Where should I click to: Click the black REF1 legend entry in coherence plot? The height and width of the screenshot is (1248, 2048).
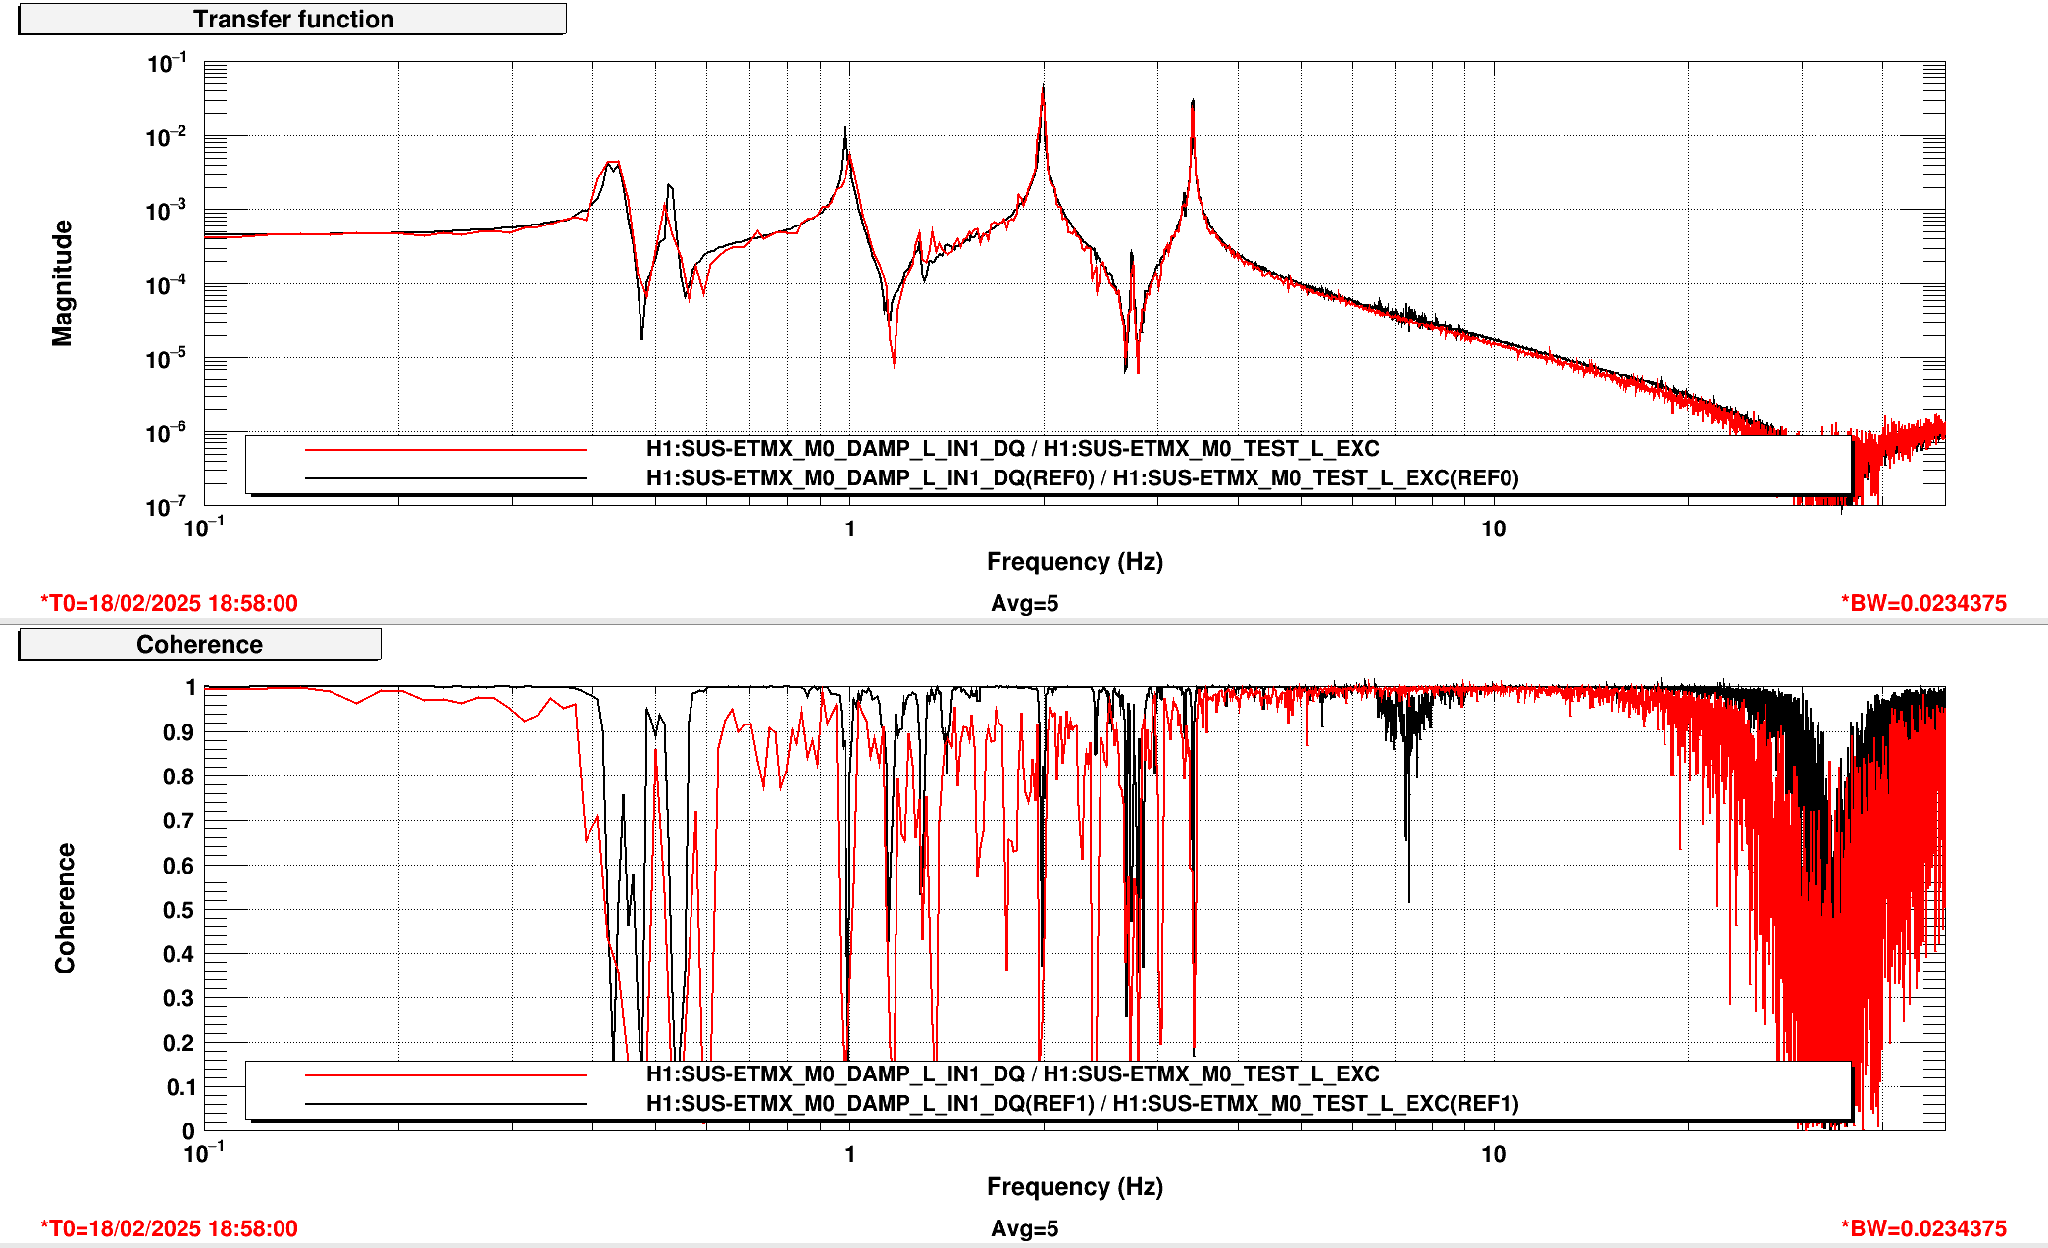tap(1082, 1104)
